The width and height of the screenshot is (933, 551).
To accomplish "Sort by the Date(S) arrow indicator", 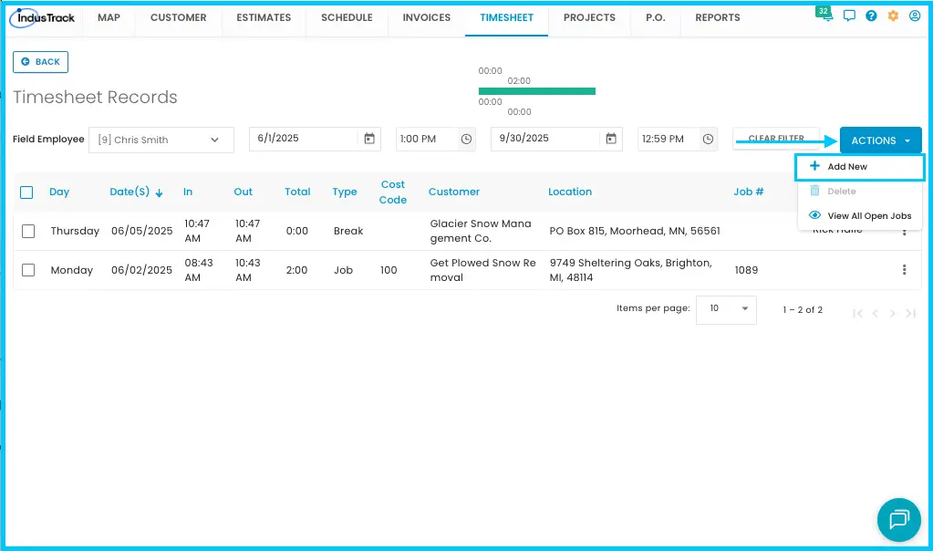I will 159,192.
